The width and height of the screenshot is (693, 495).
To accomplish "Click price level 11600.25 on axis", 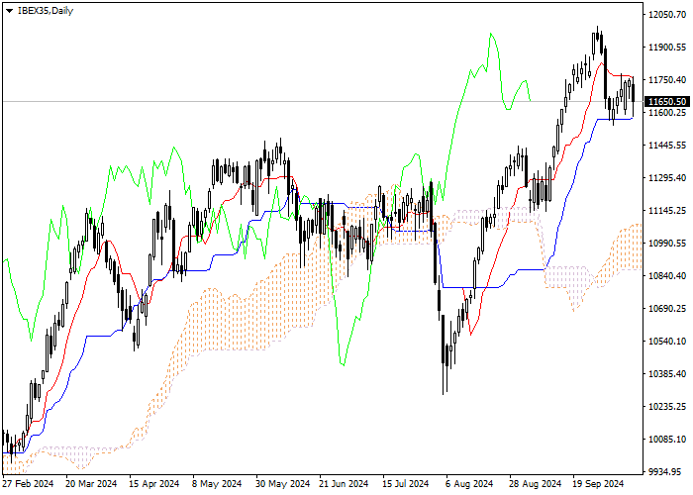I will pyautogui.click(x=667, y=113).
